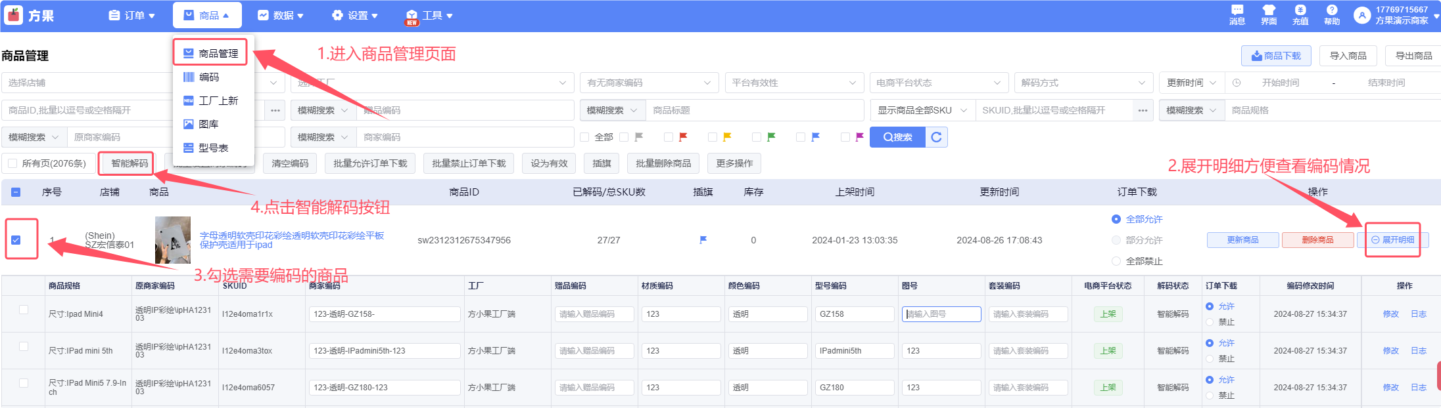The image size is (1441, 408).
Task: Click the 帮助 help icon
Action: (x=1331, y=14)
